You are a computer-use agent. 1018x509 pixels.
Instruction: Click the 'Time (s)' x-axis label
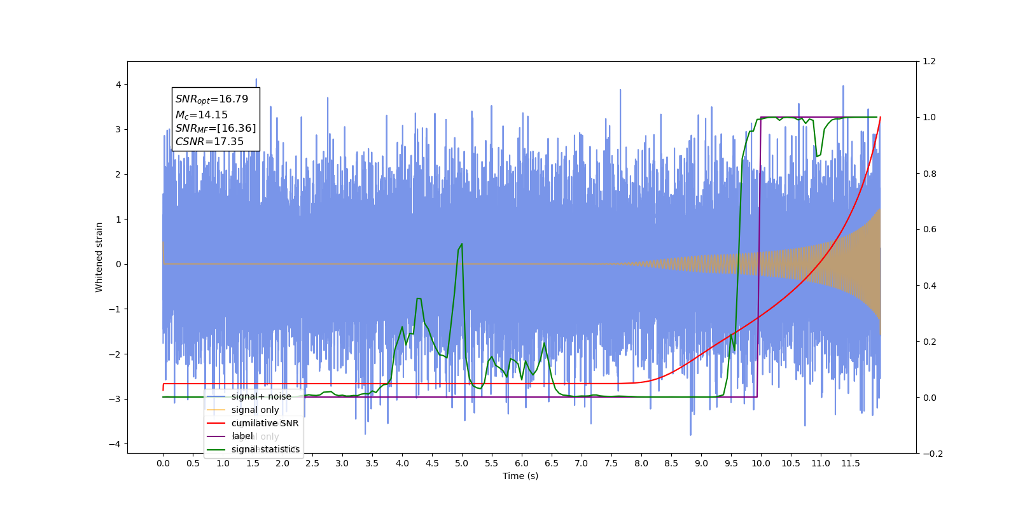click(520, 476)
